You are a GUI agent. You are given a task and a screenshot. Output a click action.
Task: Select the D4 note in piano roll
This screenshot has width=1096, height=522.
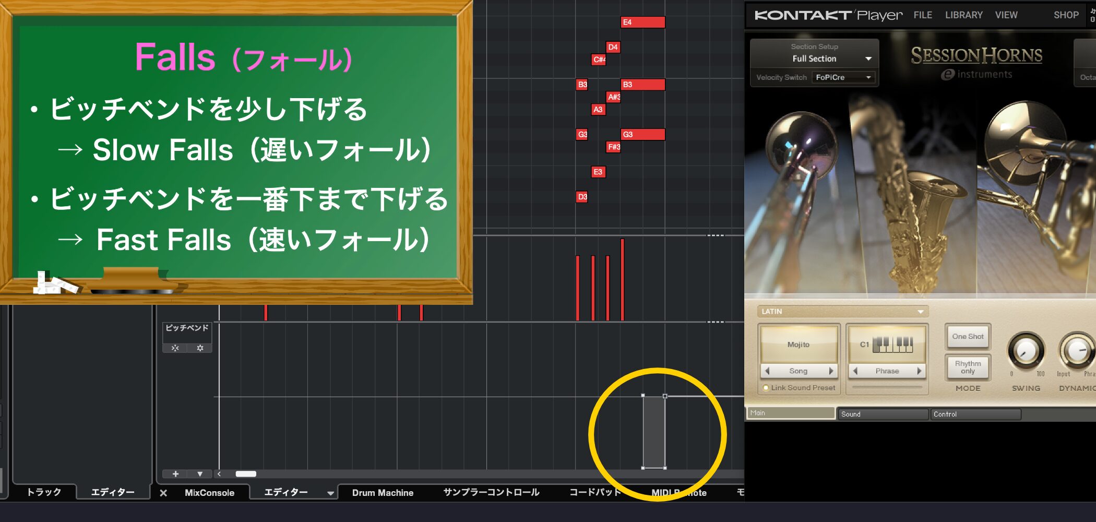tap(613, 47)
